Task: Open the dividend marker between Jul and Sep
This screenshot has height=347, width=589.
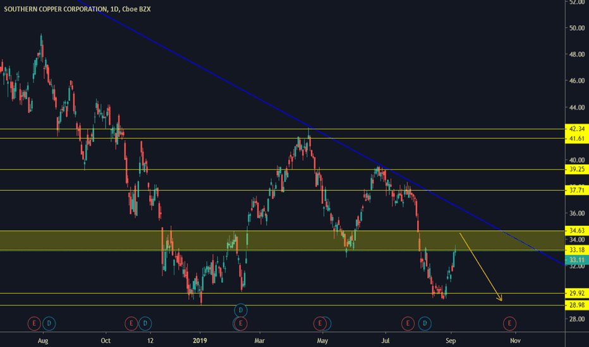Action: pyautogui.click(x=425, y=324)
